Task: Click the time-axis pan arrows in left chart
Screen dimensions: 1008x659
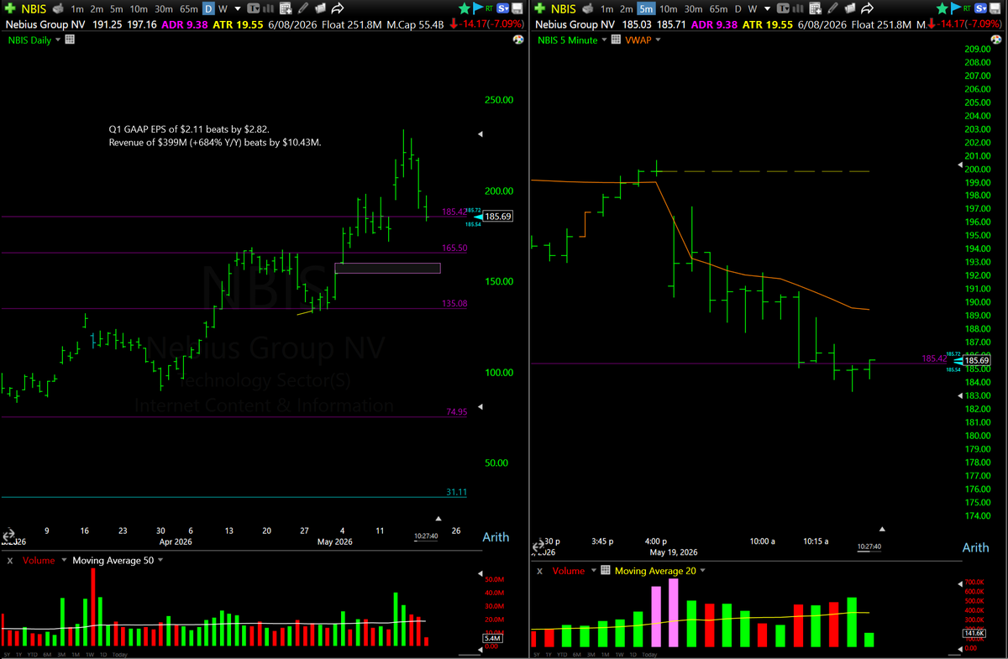Action: (8, 535)
